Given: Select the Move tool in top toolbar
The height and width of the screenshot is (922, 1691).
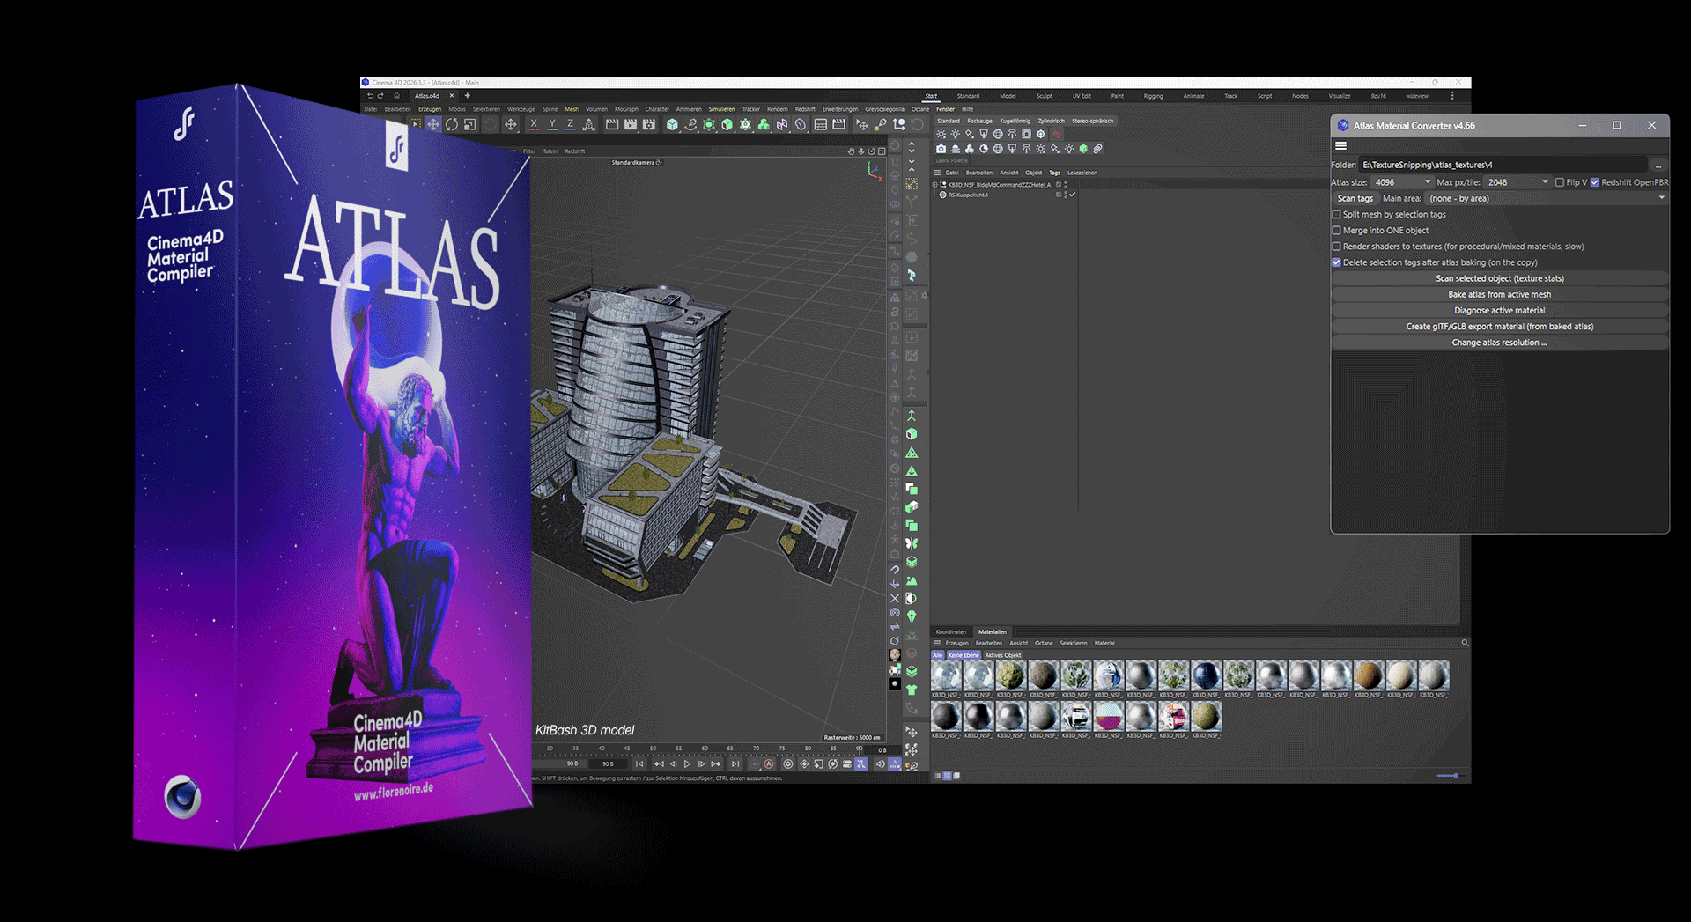Looking at the screenshot, I should point(433,124).
